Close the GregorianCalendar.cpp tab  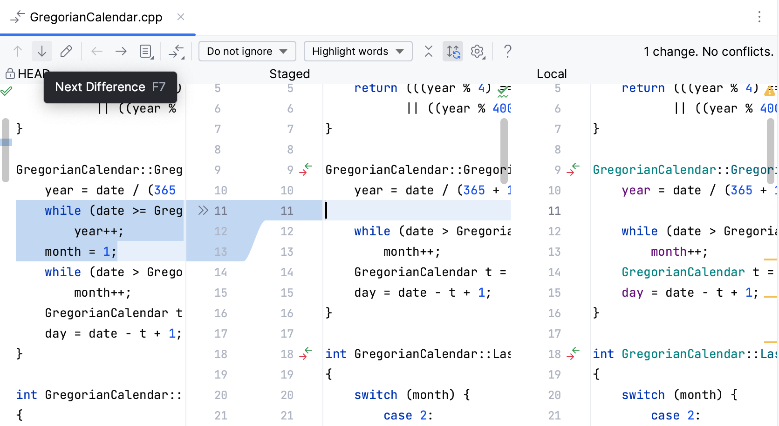click(x=181, y=17)
